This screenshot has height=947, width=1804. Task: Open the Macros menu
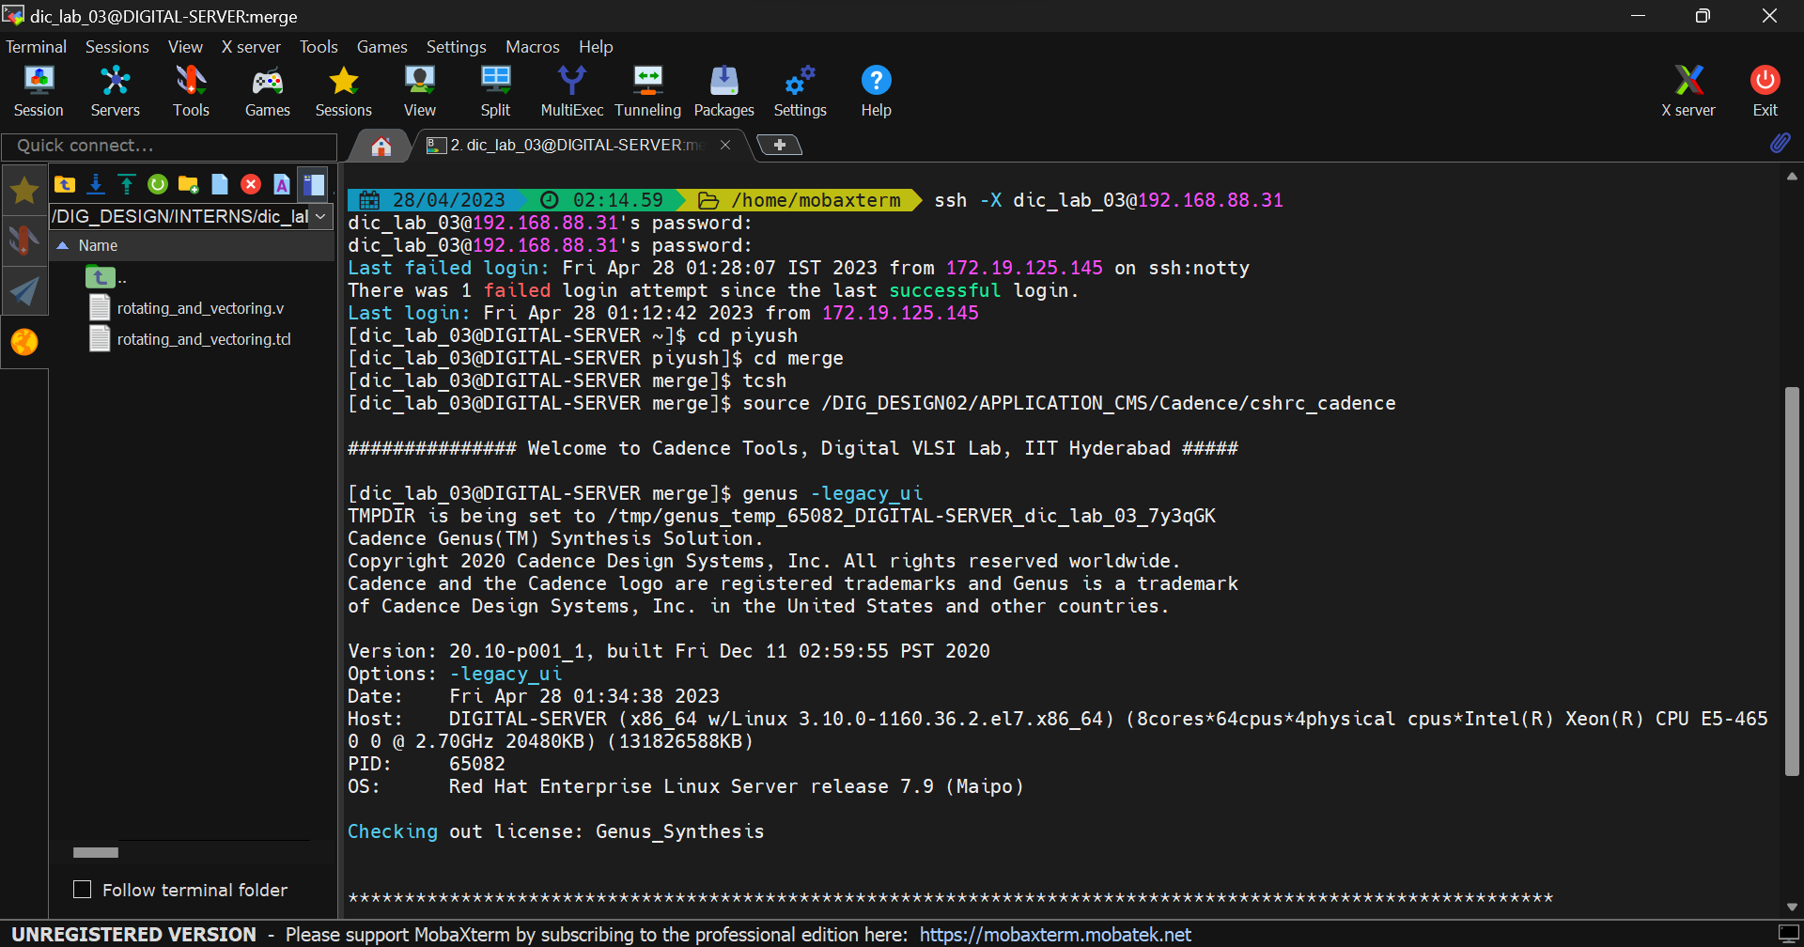[532, 46]
